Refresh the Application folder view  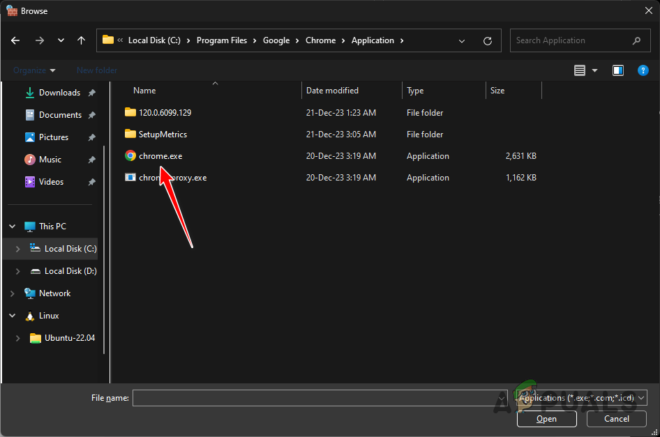(487, 40)
